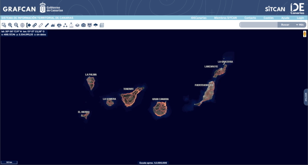The width and height of the screenshot is (308, 165).
Task: Expand the Más dropdown next to search
Action: 300,25
